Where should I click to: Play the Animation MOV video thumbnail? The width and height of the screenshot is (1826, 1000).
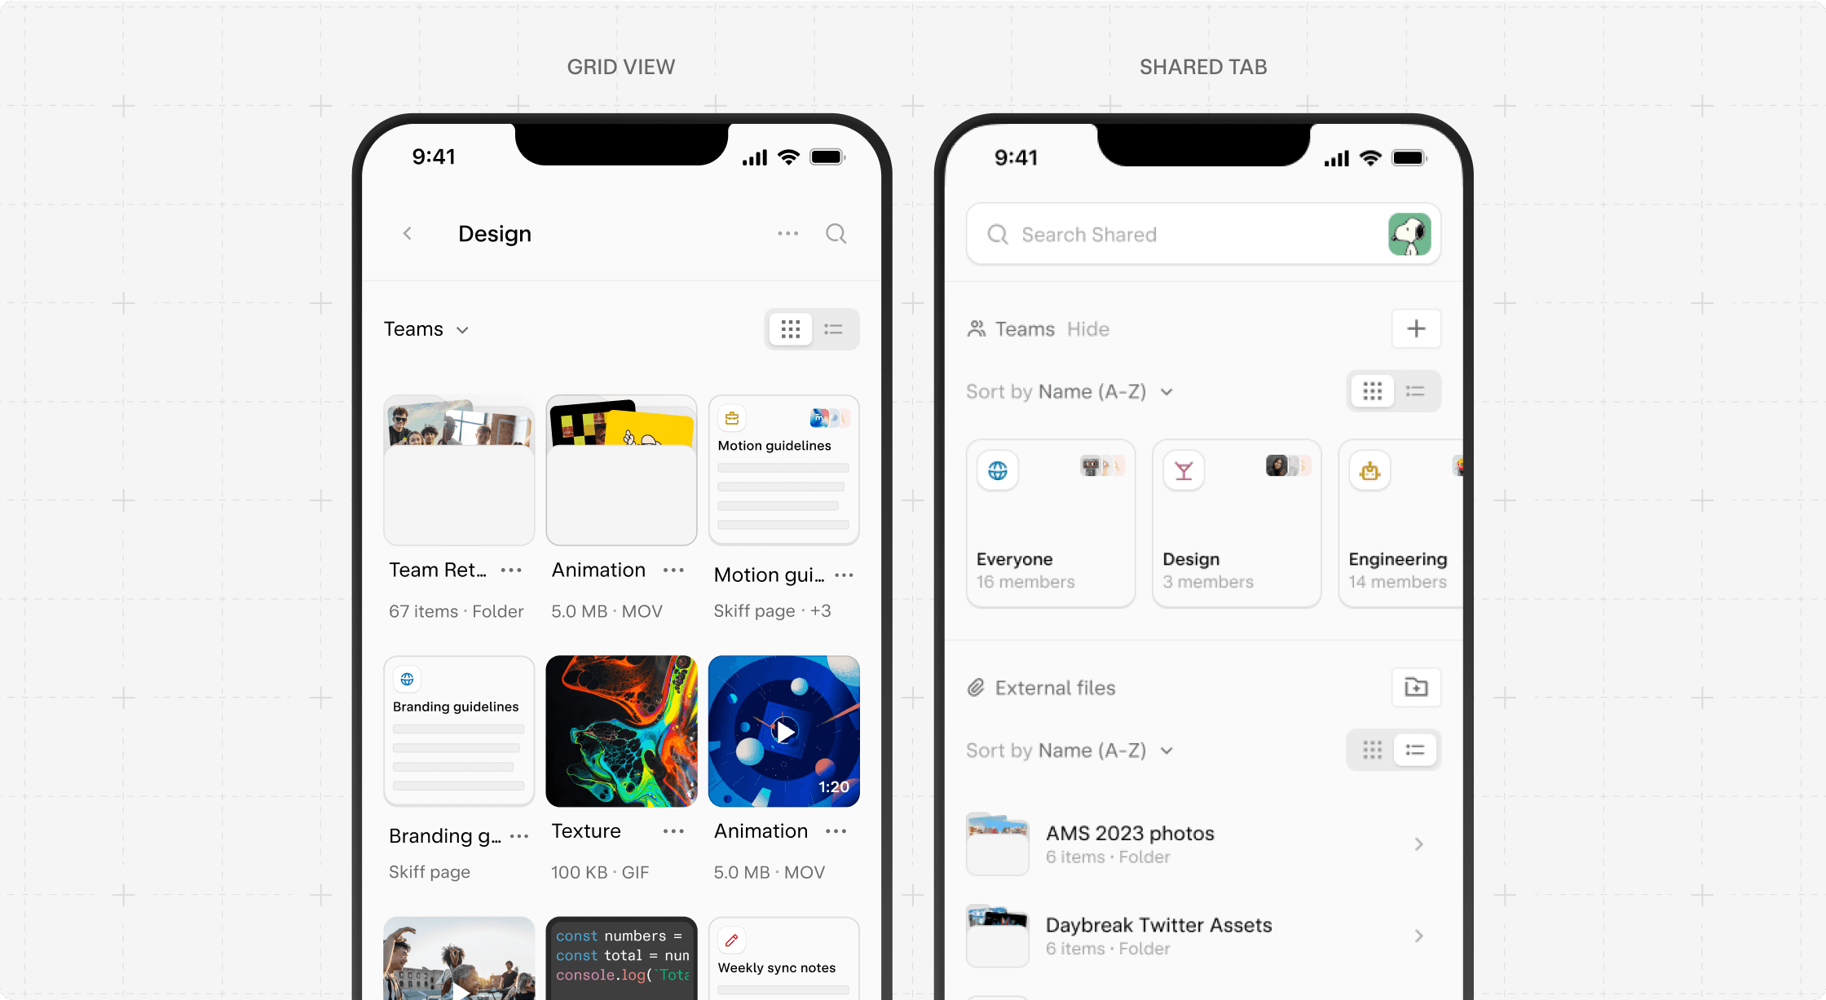(783, 730)
